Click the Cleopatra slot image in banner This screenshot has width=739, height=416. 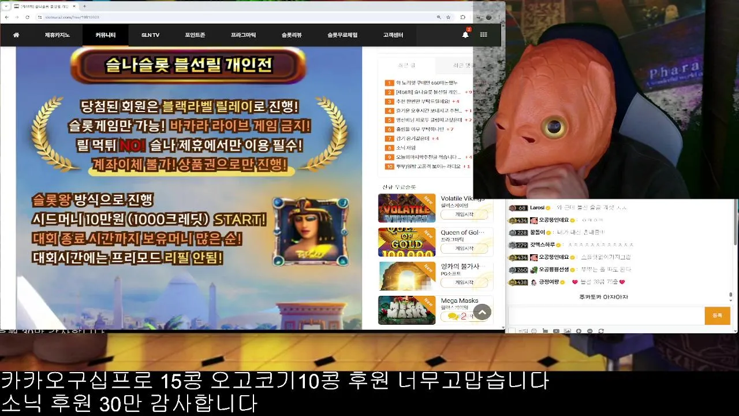tap(311, 232)
